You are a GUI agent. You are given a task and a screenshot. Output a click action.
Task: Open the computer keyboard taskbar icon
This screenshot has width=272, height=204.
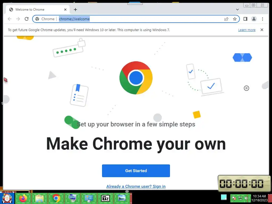72,198
